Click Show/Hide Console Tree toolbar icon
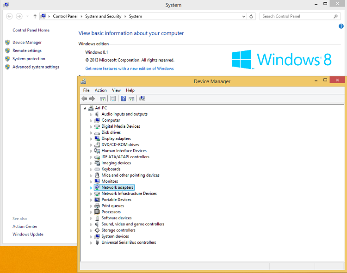This screenshot has width=347, height=273. 102,99
